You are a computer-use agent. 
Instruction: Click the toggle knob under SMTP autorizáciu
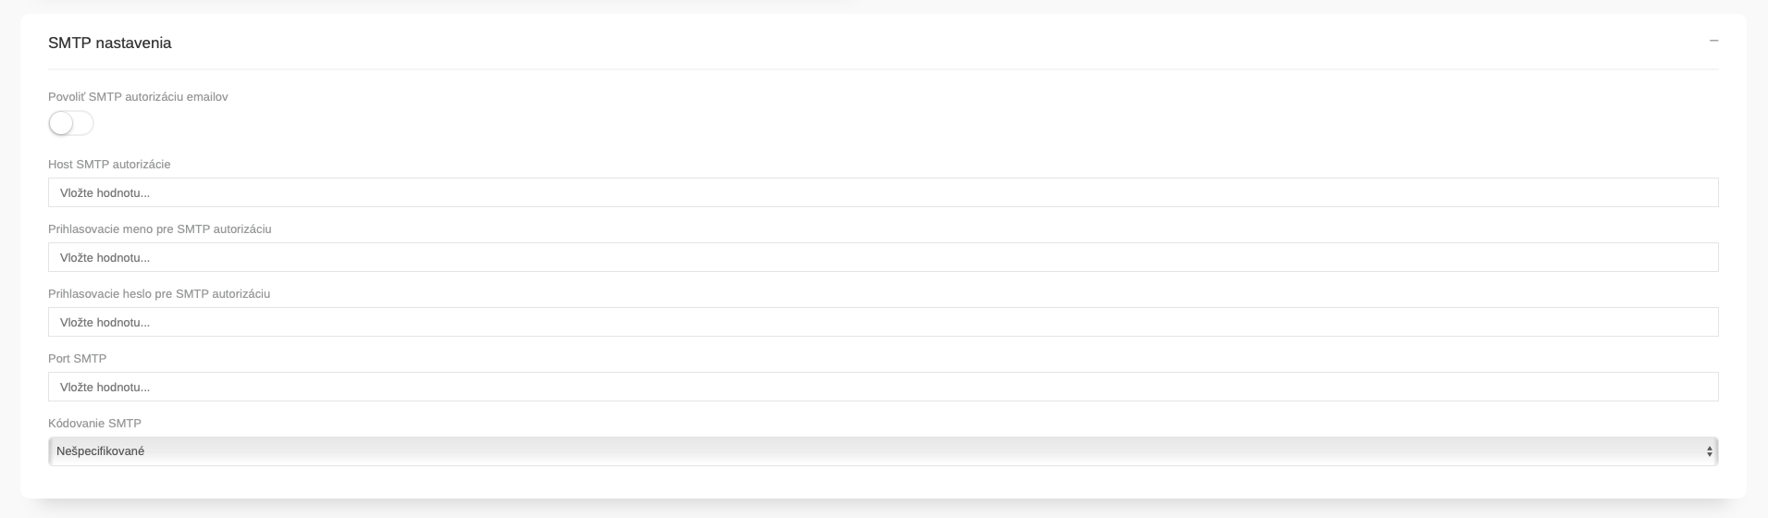click(x=61, y=123)
